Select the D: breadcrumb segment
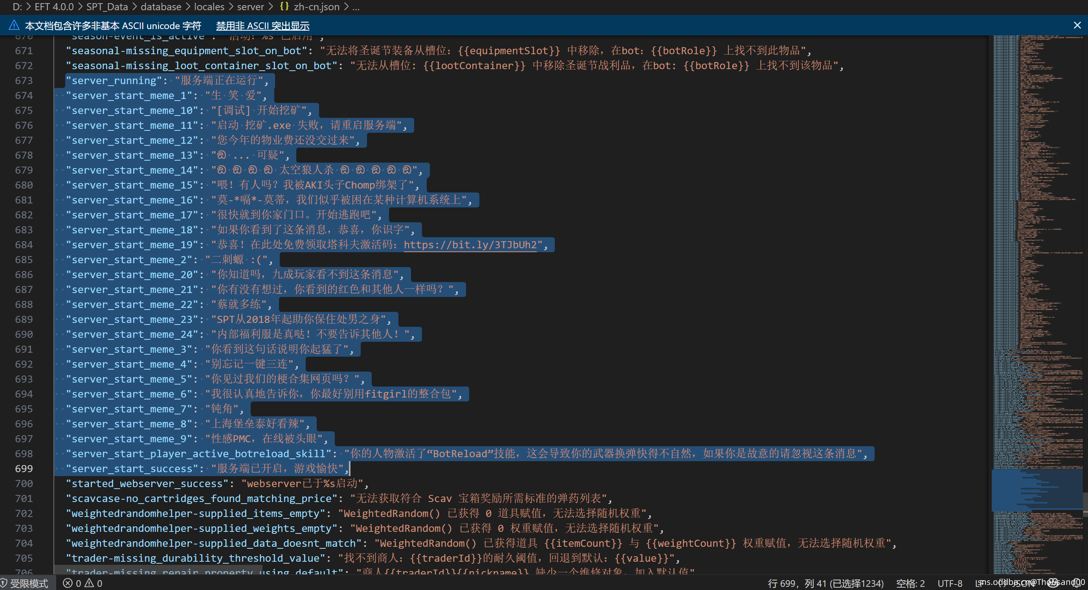 tap(17, 7)
